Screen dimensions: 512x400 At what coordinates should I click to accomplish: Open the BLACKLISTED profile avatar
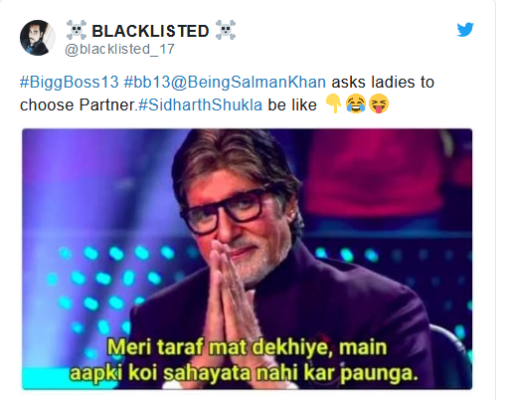(38, 38)
